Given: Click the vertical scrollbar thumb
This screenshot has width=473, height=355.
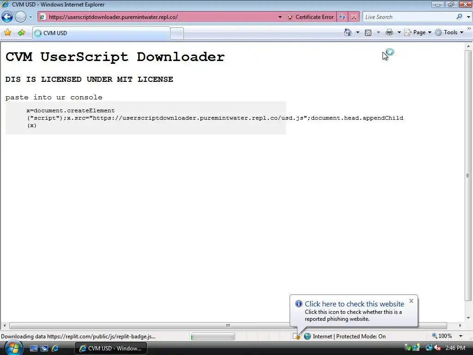Looking at the screenshot, I should [x=468, y=175].
